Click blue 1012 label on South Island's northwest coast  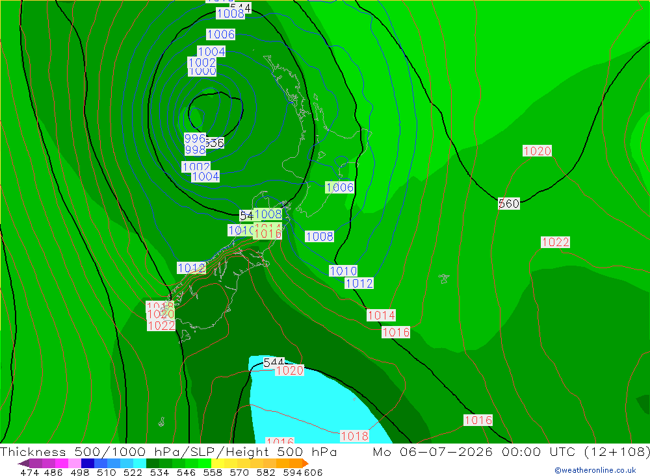click(192, 268)
